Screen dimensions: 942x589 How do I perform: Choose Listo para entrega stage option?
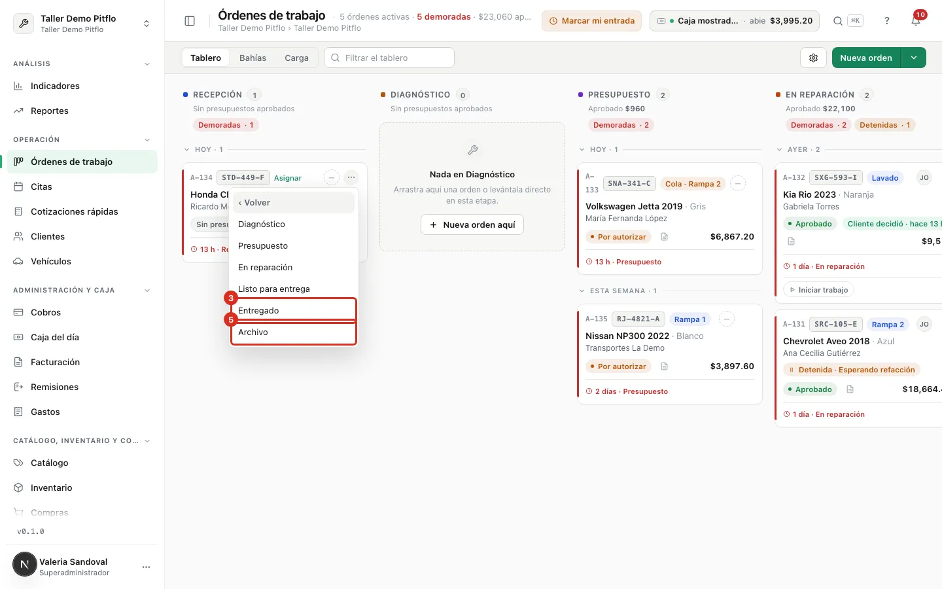(x=294, y=289)
